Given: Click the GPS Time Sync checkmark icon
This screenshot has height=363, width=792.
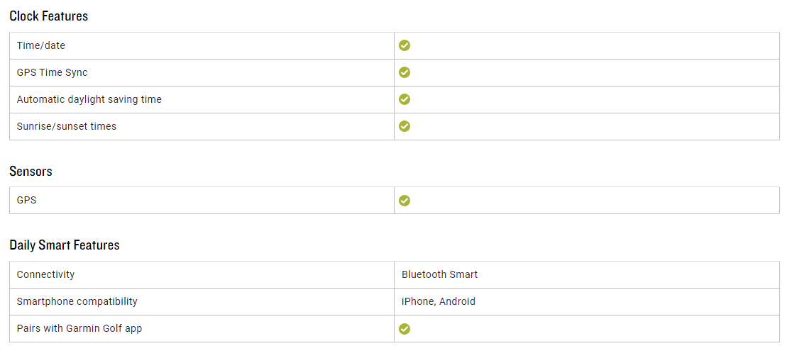Looking at the screenshot, I should (405, 72).
